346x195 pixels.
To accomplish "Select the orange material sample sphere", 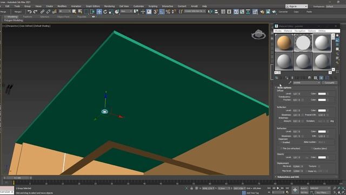I will point(284,43).
